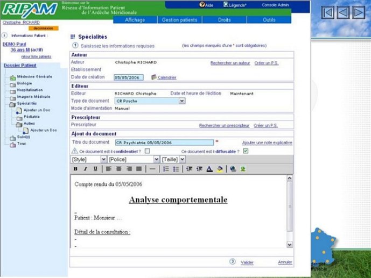Decrease indent of the text
Screen dimensions: 371x278
tap(189, 169)
